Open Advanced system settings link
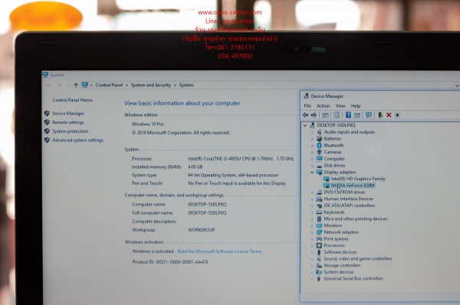The image size is (460, 305). tap(77, 140)
